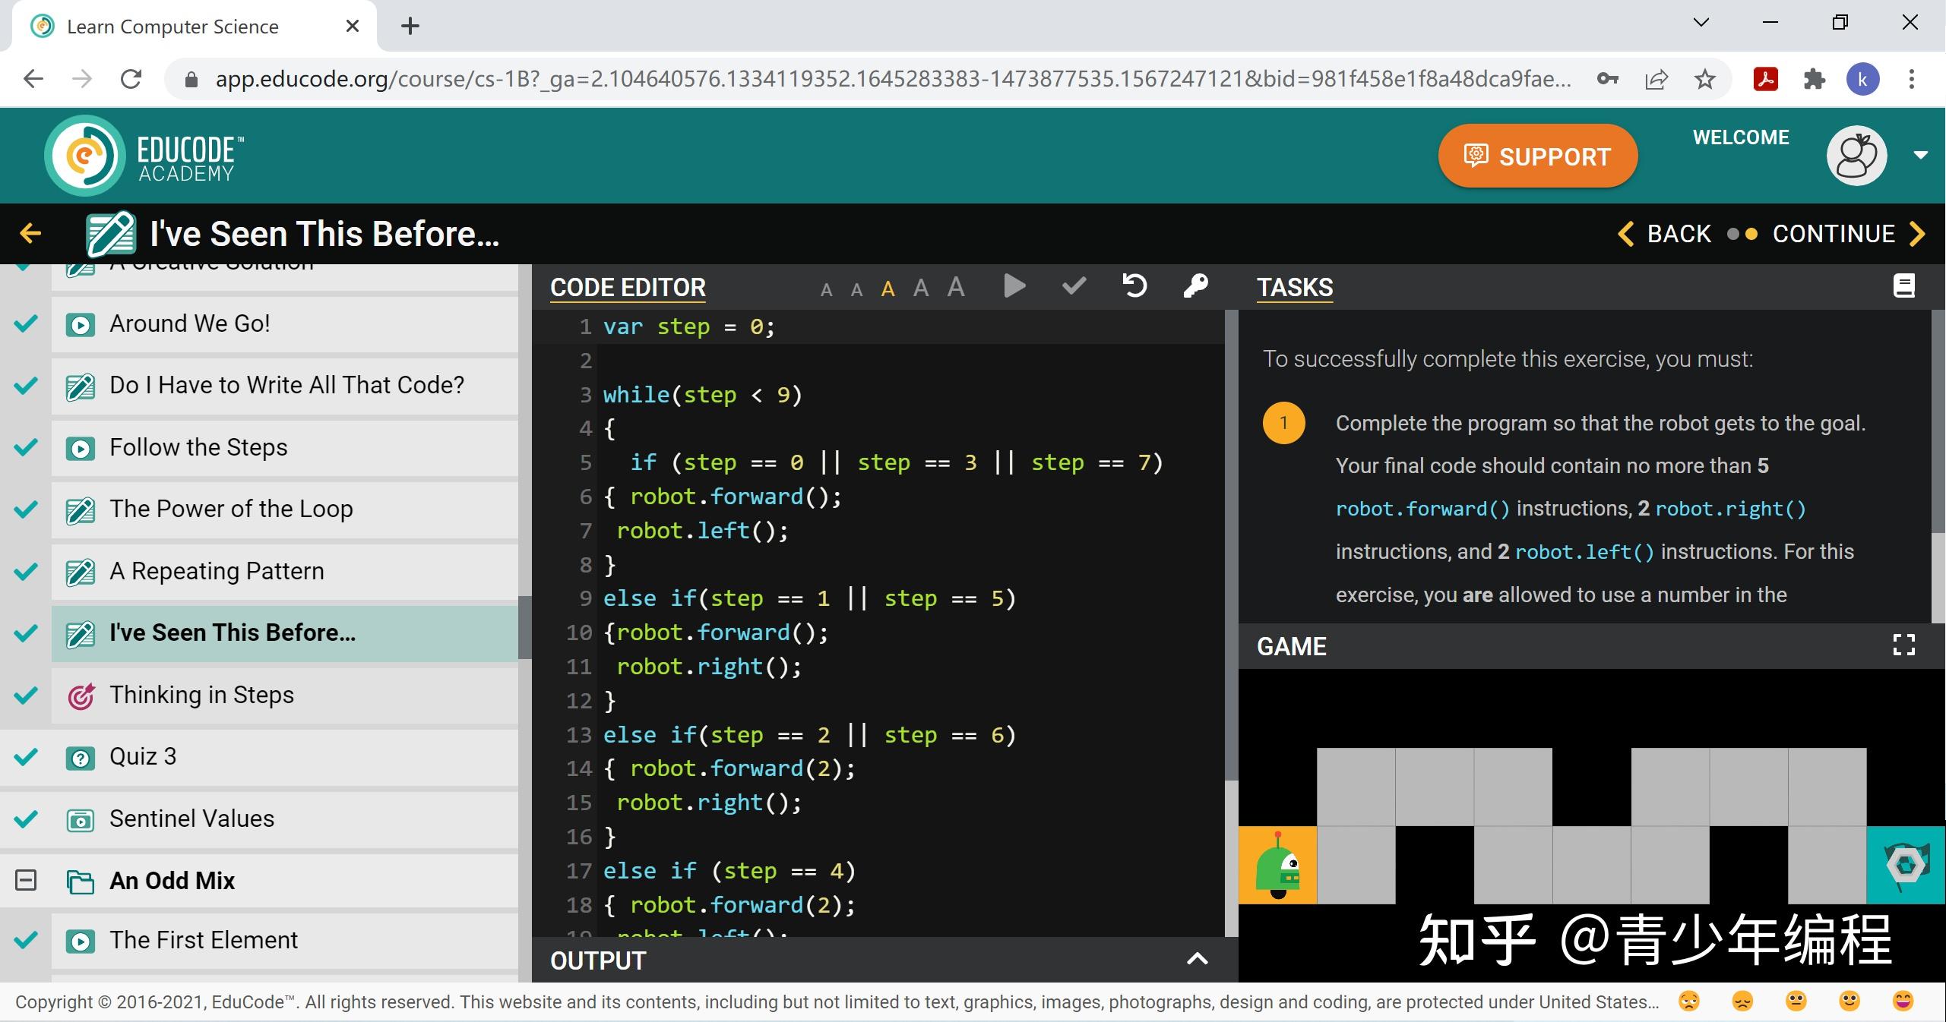Open 'The Power of the Loop' lesson
Viewport: 1946px width, 1022px height.
(x=285, y=509)
